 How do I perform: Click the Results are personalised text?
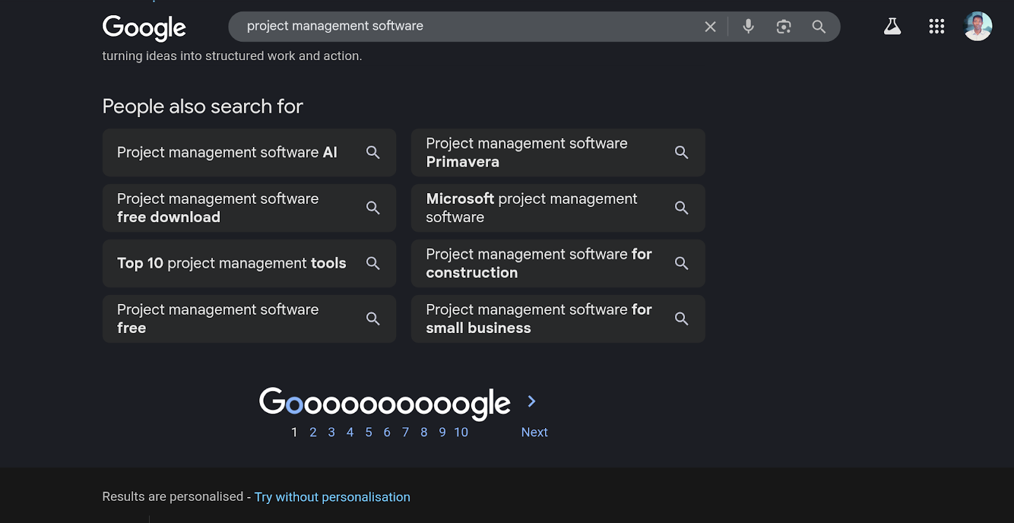pyautogui.click(x=172, y=496)
